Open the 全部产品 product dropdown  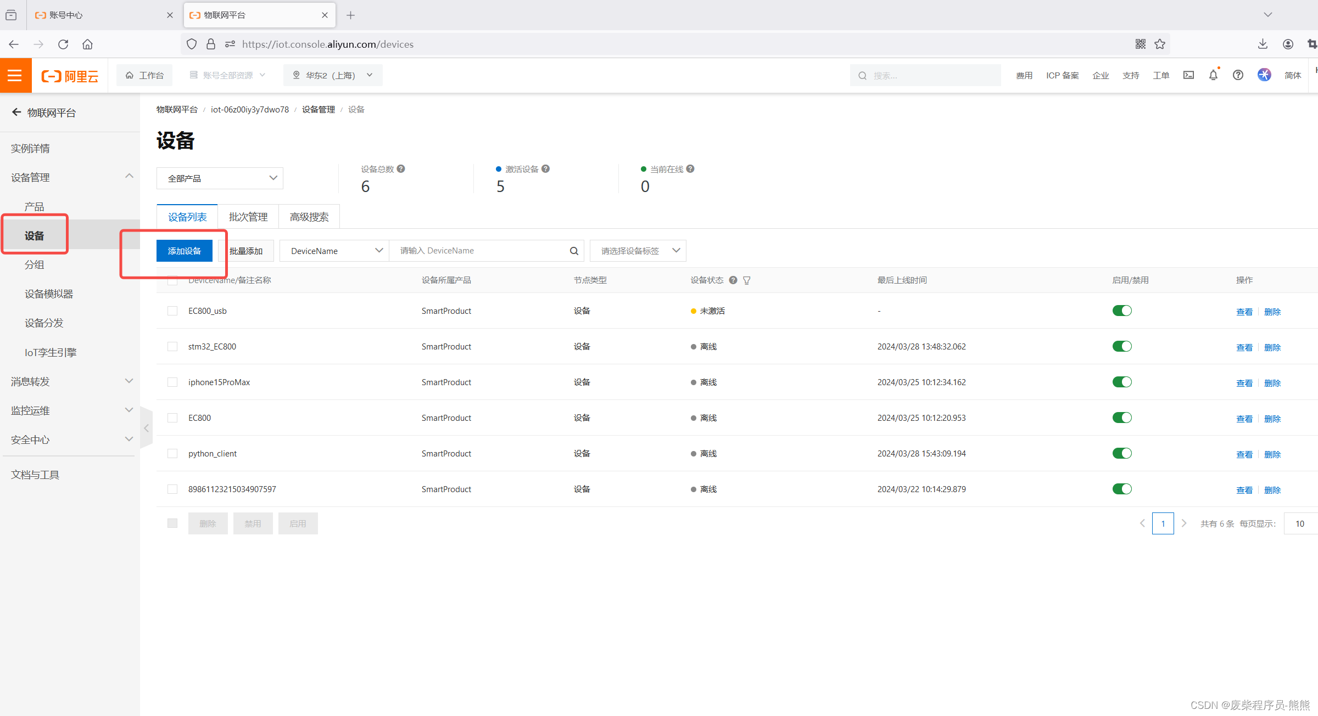pos(220,178)
